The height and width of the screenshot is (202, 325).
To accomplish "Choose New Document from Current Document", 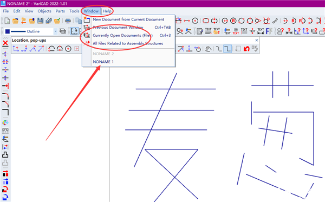I will [x=128, y=19].
